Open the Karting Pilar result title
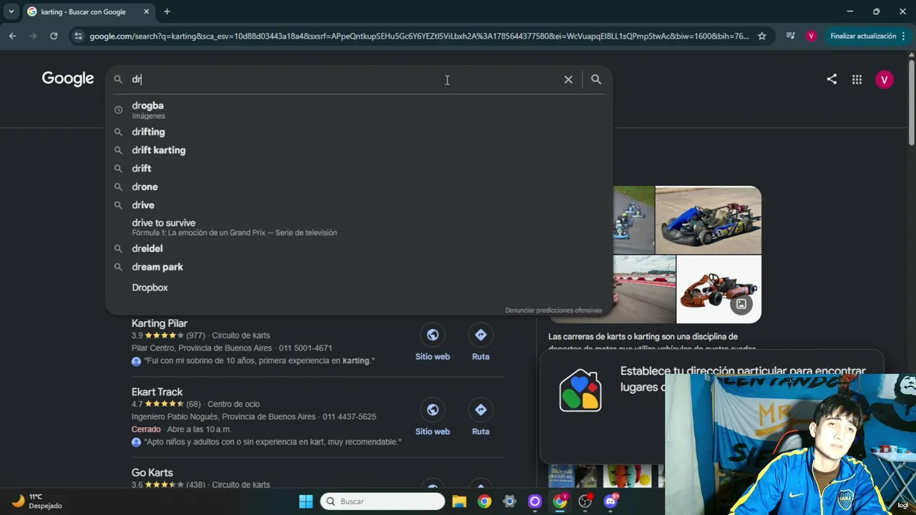 [x=160, y=323]
